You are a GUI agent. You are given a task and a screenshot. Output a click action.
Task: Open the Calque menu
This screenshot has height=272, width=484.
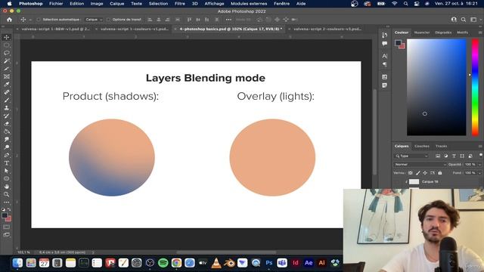click(x=116, y=4)
